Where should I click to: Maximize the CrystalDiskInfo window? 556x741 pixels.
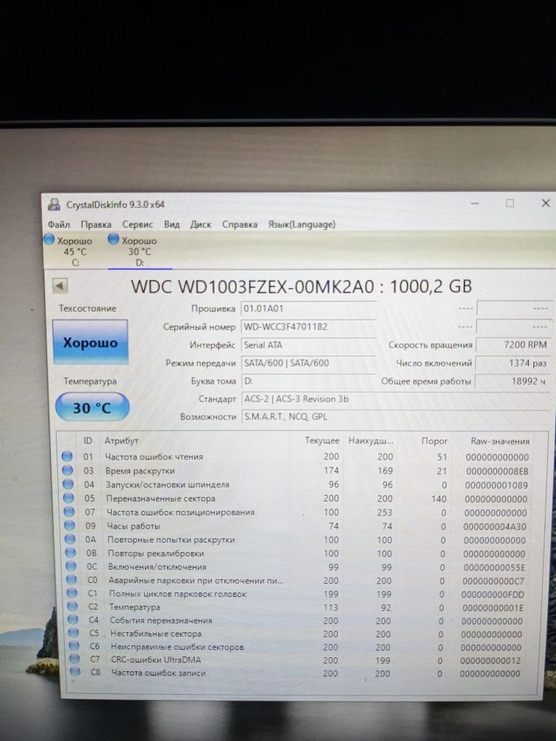click(x=510, y=203)
